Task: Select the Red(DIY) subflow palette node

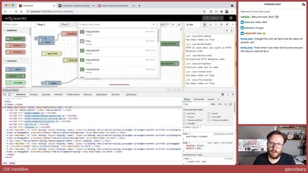Action: (x=16, y=39)
